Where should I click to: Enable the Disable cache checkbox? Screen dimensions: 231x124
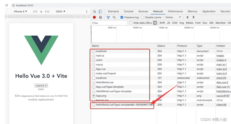click(x=142, y=17)
